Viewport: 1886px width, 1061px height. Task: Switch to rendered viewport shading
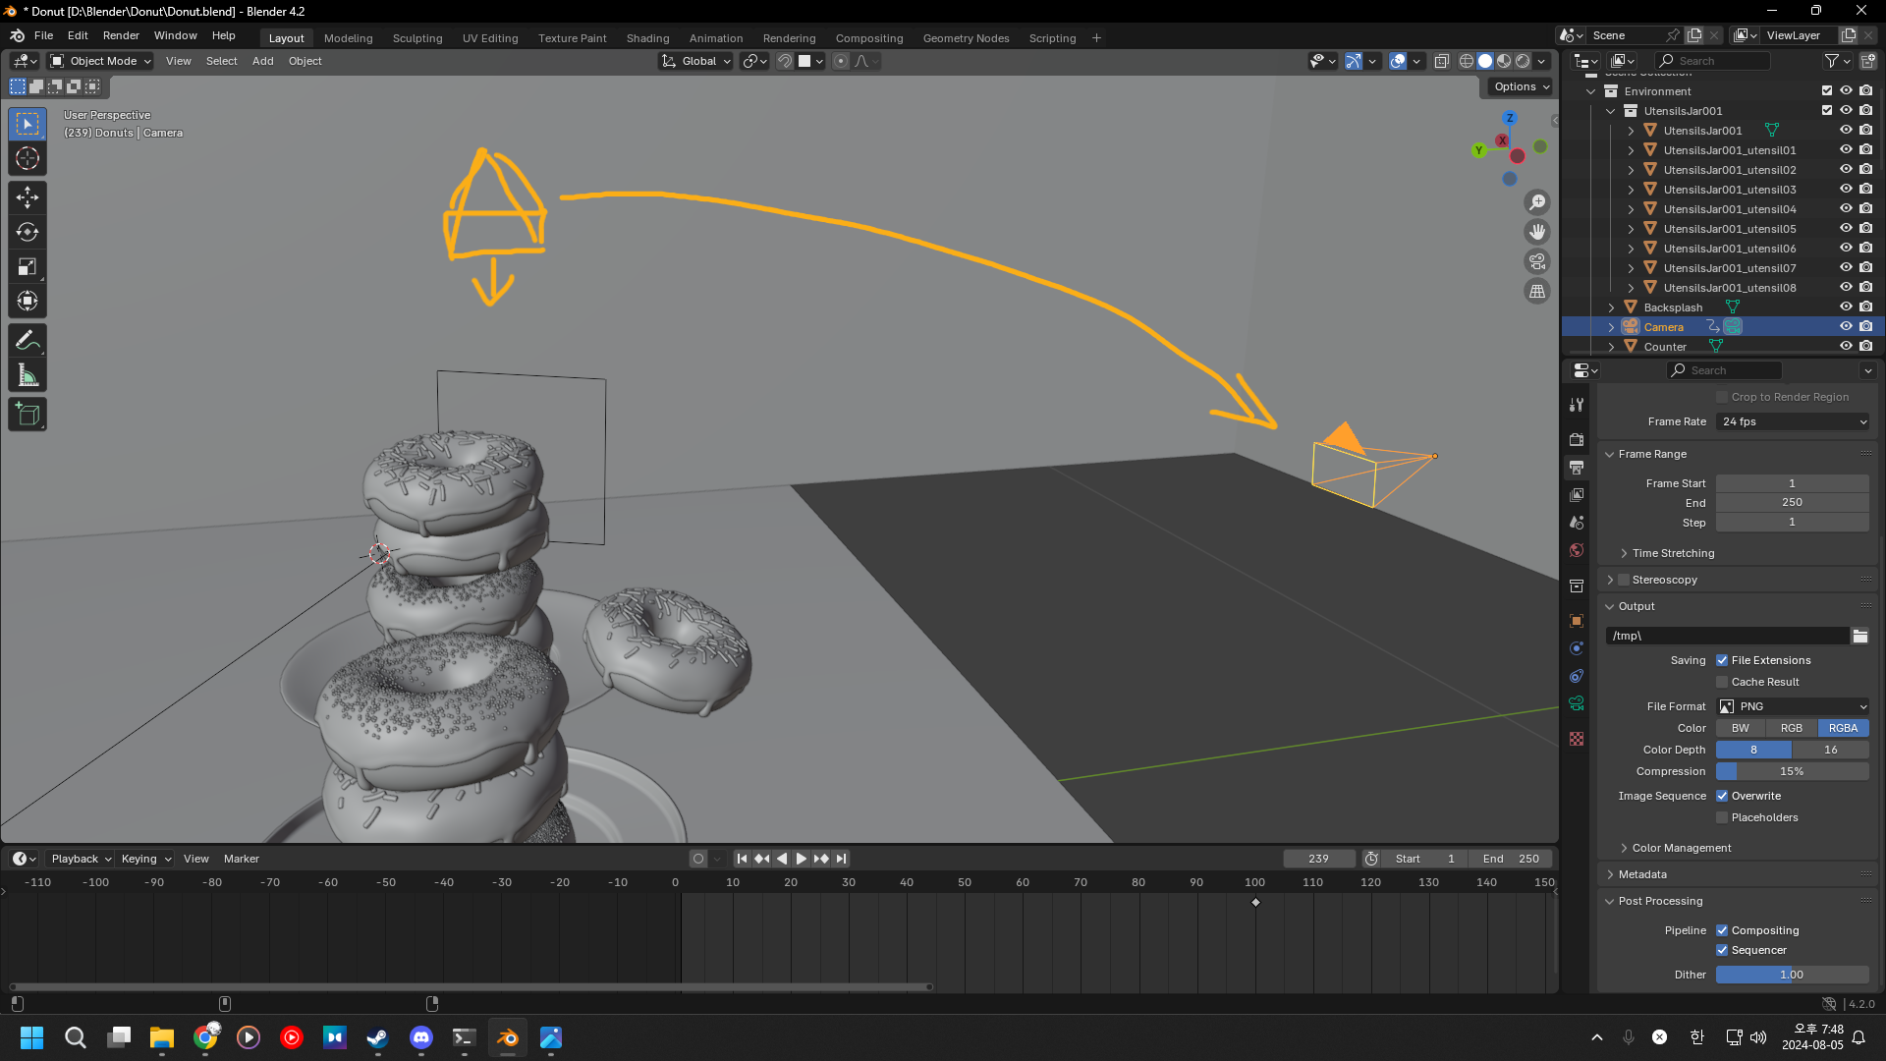1523,61
